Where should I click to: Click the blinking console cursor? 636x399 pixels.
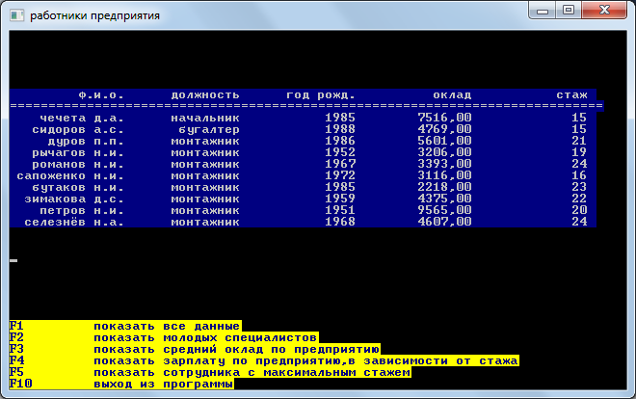[13, 261]
